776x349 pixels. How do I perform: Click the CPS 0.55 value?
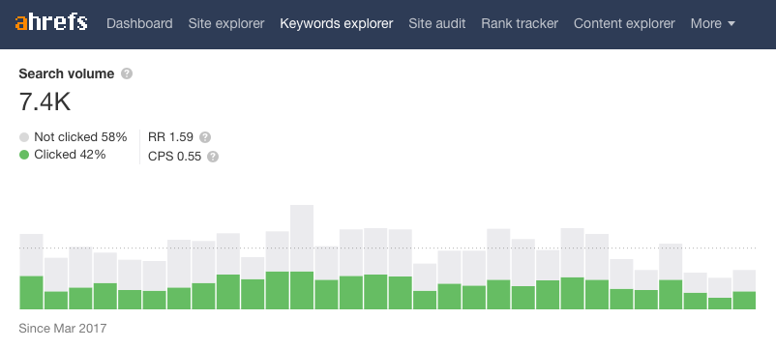pos(175,157)
